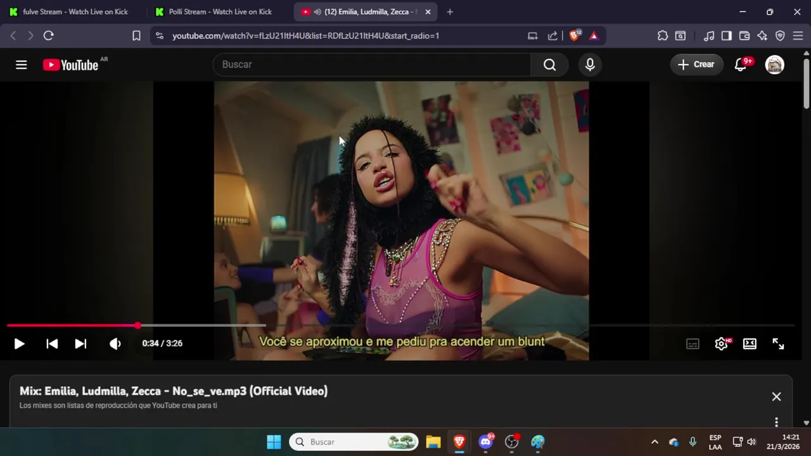Click the YouTube search magnifier button
This screenshot has width=811, height=456.
tap(549, 65)
